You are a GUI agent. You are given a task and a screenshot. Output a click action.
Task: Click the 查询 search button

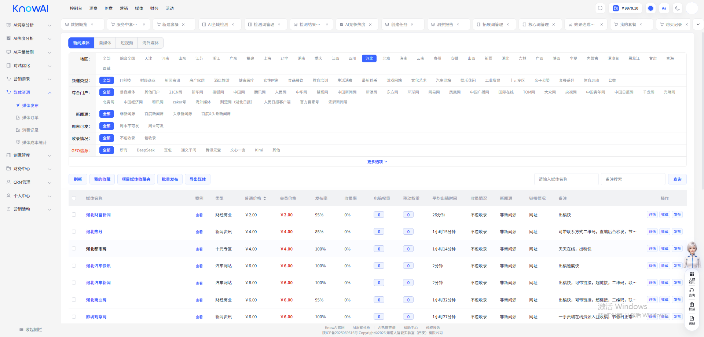pos(677,179)
